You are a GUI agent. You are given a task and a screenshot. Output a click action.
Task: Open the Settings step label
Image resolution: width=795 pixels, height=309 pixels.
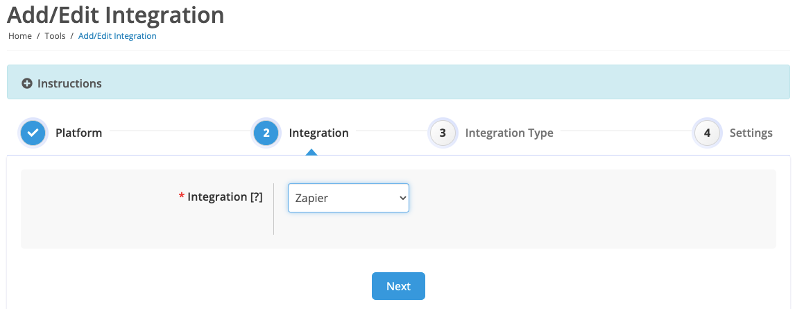pos(751,133)
